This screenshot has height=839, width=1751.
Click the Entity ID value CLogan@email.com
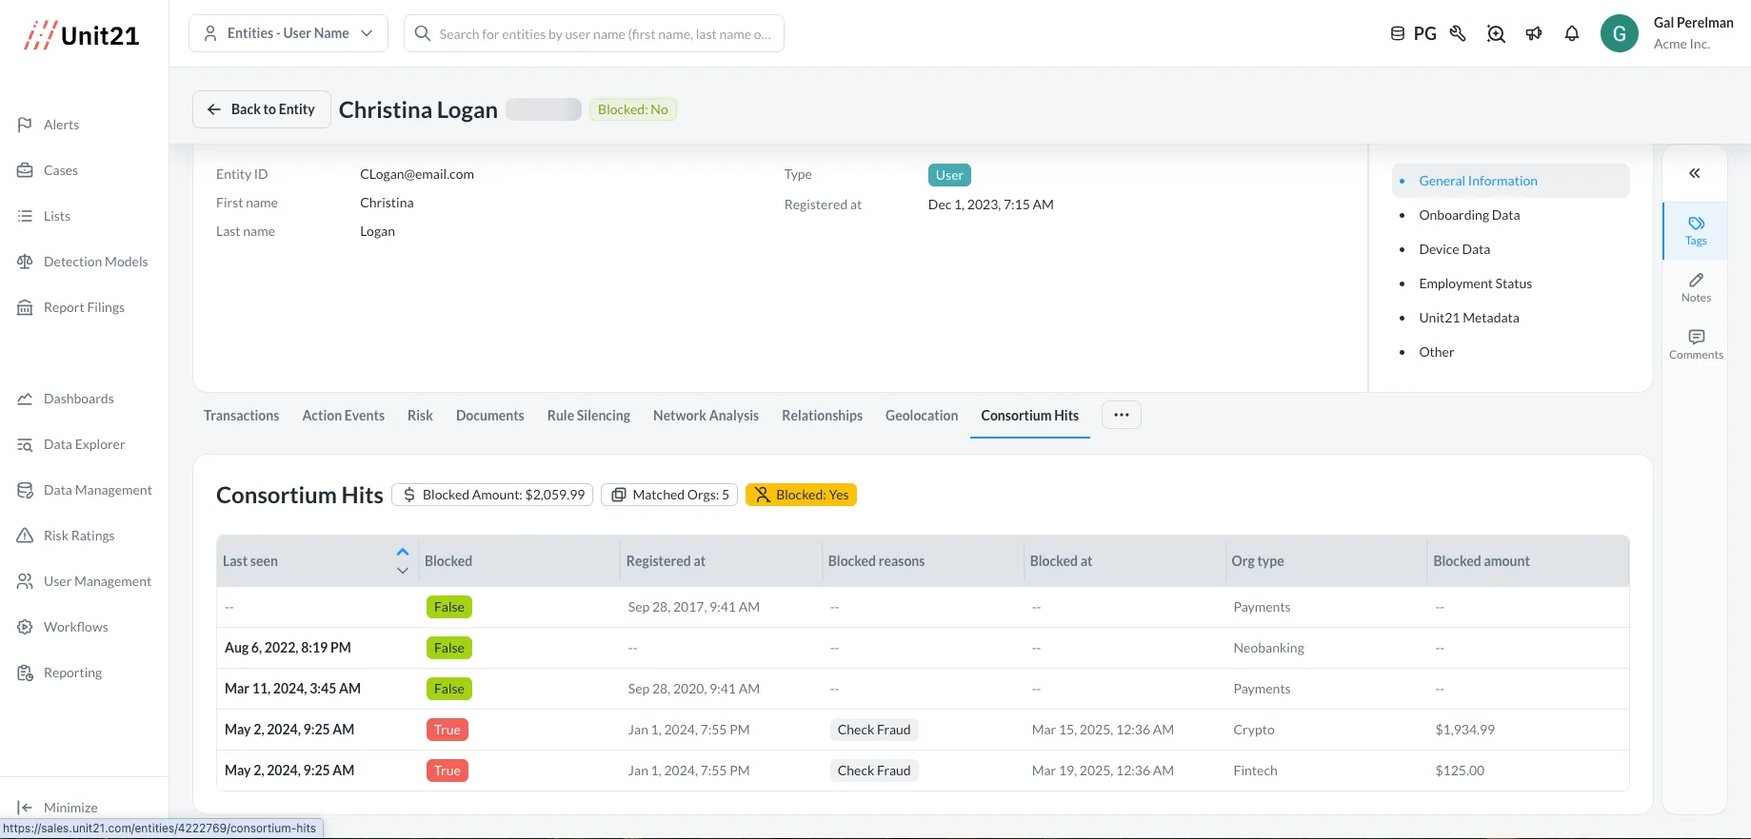(417, 174)
